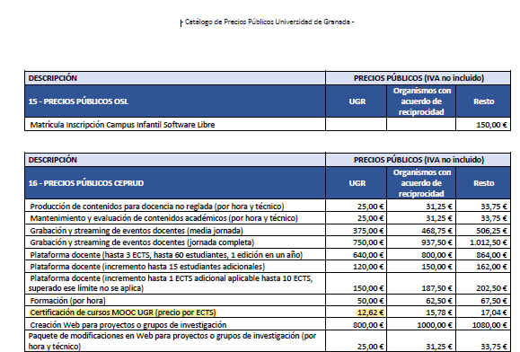Viewport: 520px width, 352px height.
Task: Click the first DESCRIPCIÓN header cell
Action: (175, 78)
